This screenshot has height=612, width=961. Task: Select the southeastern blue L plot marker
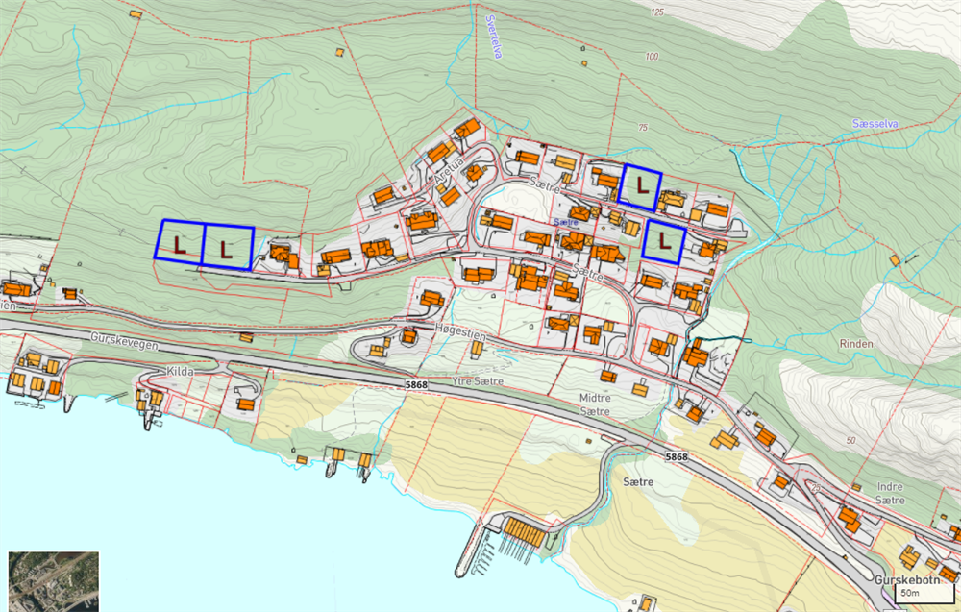click(664, 242)
